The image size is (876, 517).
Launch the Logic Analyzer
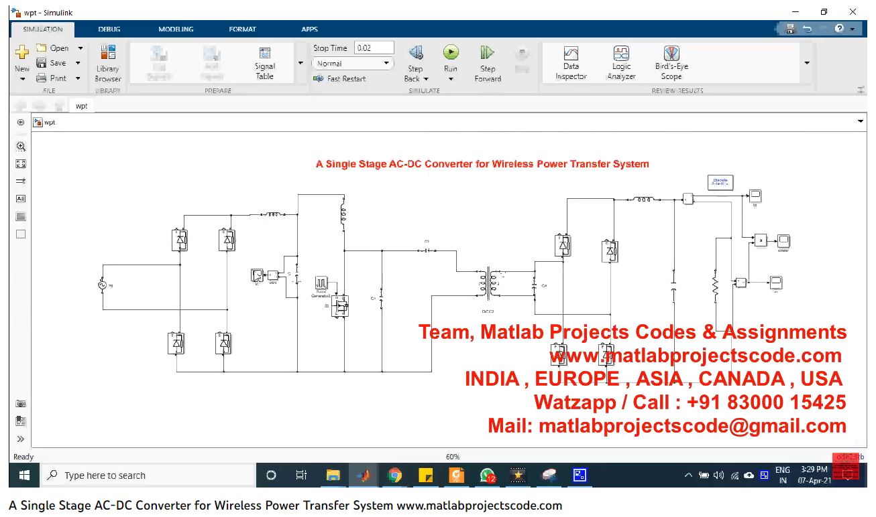coord(621,54)
